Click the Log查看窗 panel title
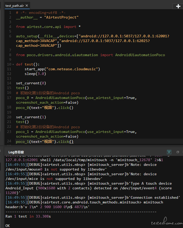Image resolution: width=183 pixels, height=228 pixels. point(16,152)
